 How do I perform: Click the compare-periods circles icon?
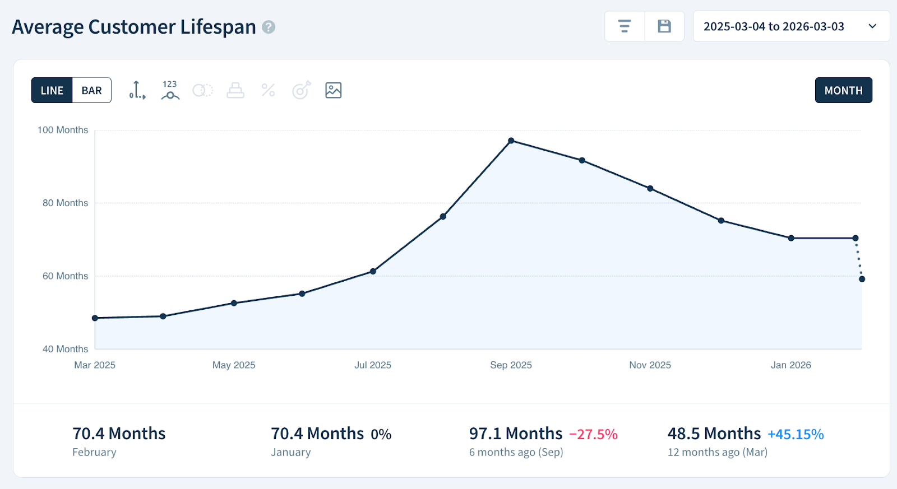click(x=202, y=90)
